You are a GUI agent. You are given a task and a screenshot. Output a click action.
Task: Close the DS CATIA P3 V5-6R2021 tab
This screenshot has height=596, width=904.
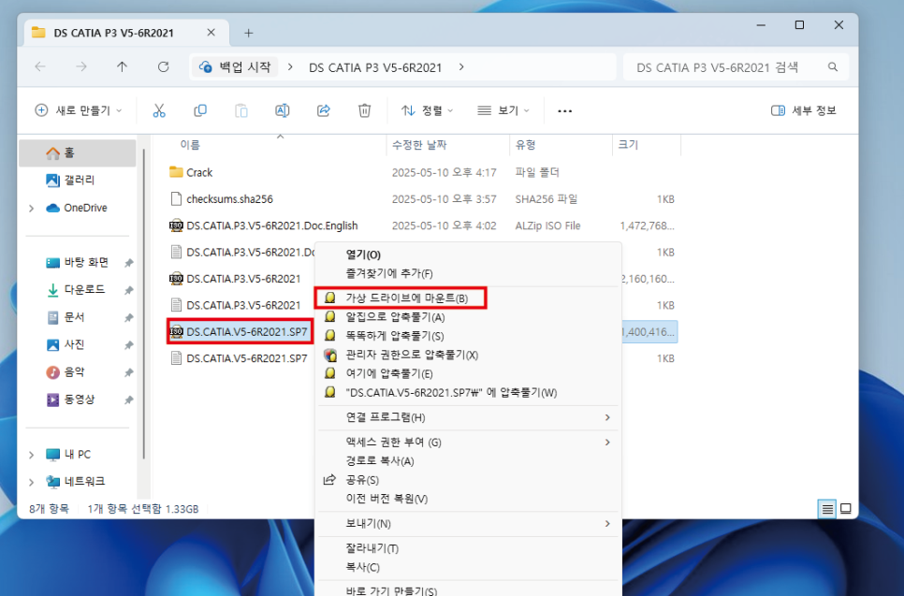[x=211, y=32]
